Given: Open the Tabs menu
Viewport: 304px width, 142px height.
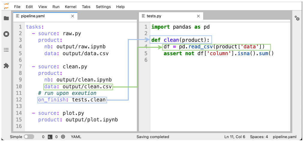Looking at the screenshot, I should (x=86, y=7).
